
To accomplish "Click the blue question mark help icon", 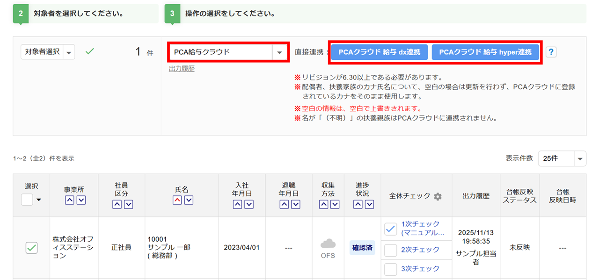I will (551, 52).
